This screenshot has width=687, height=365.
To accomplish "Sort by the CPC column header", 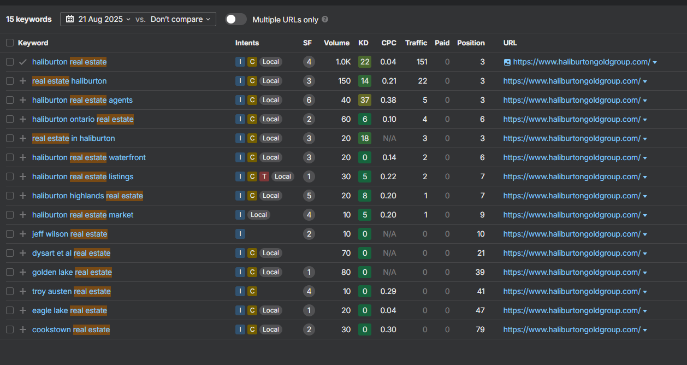I will (x=389, y=43).
